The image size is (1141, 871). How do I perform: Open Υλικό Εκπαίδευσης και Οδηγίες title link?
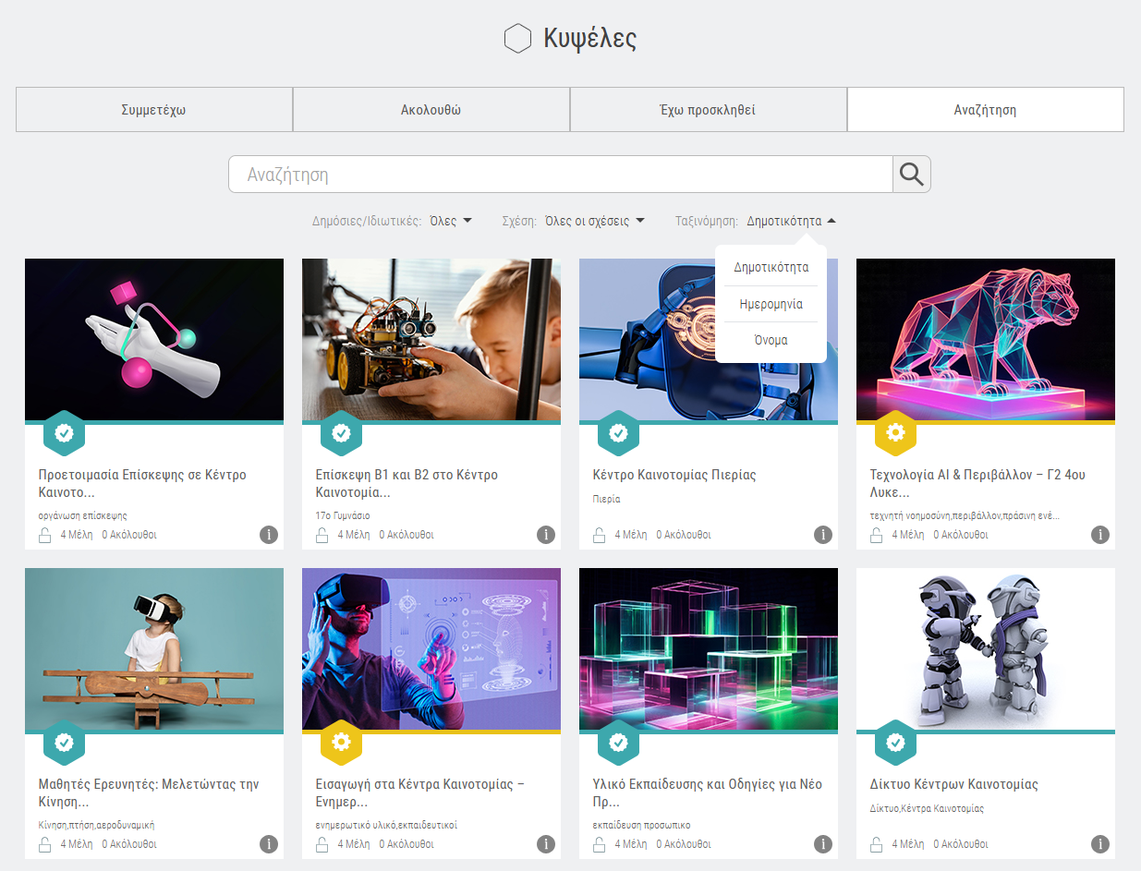coord(707,792)
